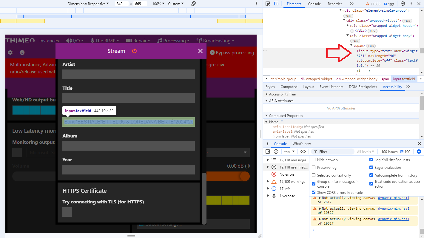
Task: Open the All levels console filter dropdown
Action: (366, 151)
